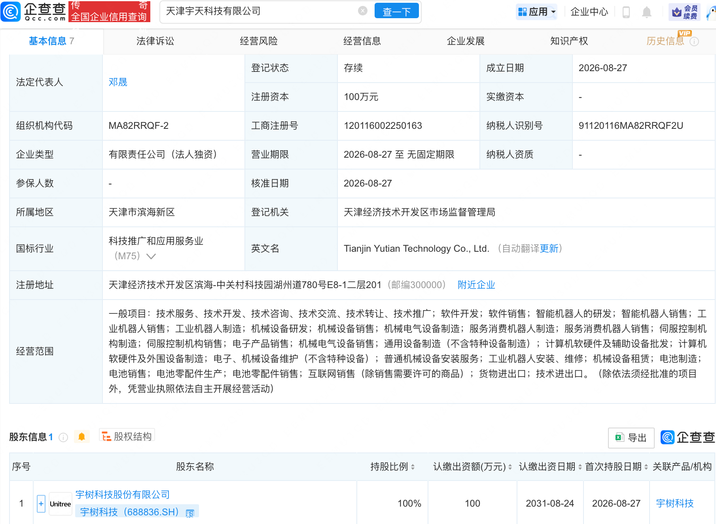
Task: Open 股权结构 button
Action: 127,436
